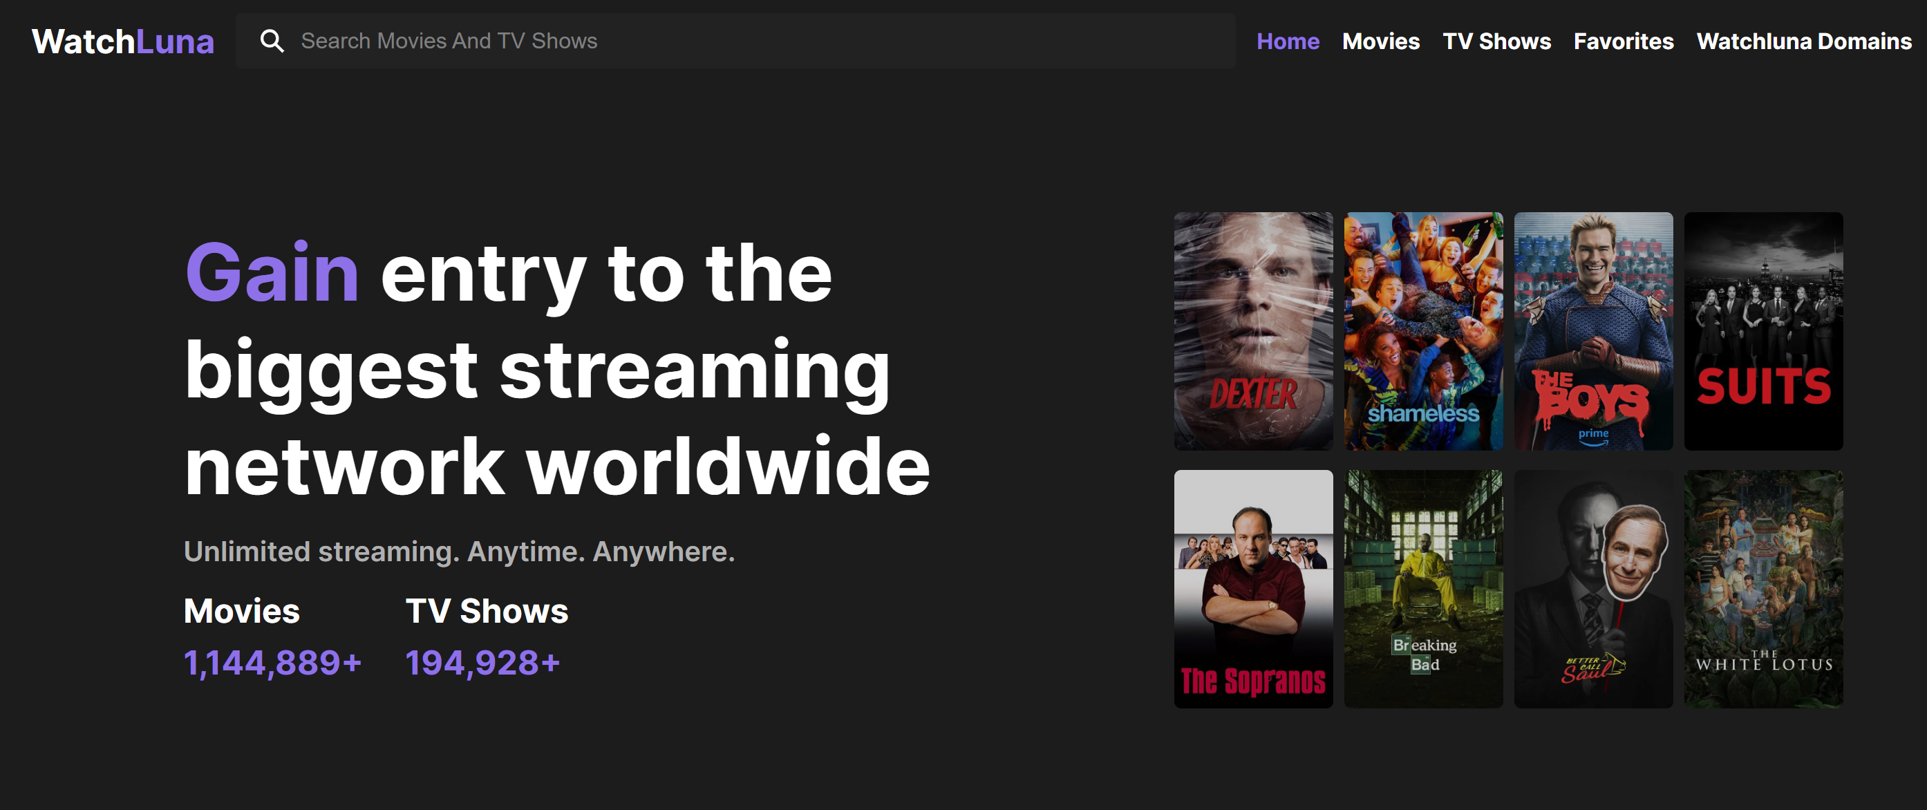Select the Shameless poster
The width and height of the screenshot is (1927, 810).
coord(1423,331)
